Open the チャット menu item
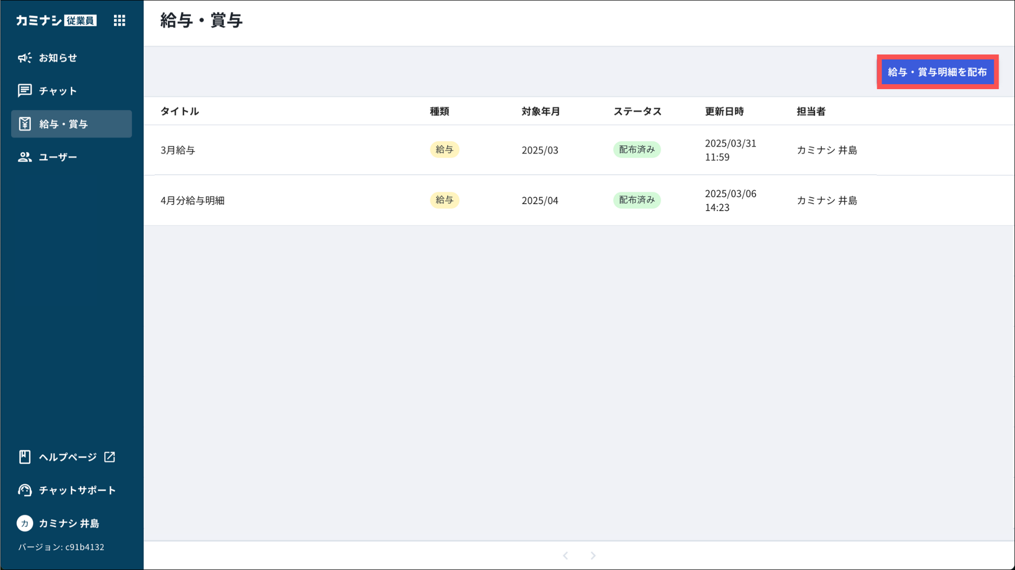 pyautogui.click(x=58, y=91)
